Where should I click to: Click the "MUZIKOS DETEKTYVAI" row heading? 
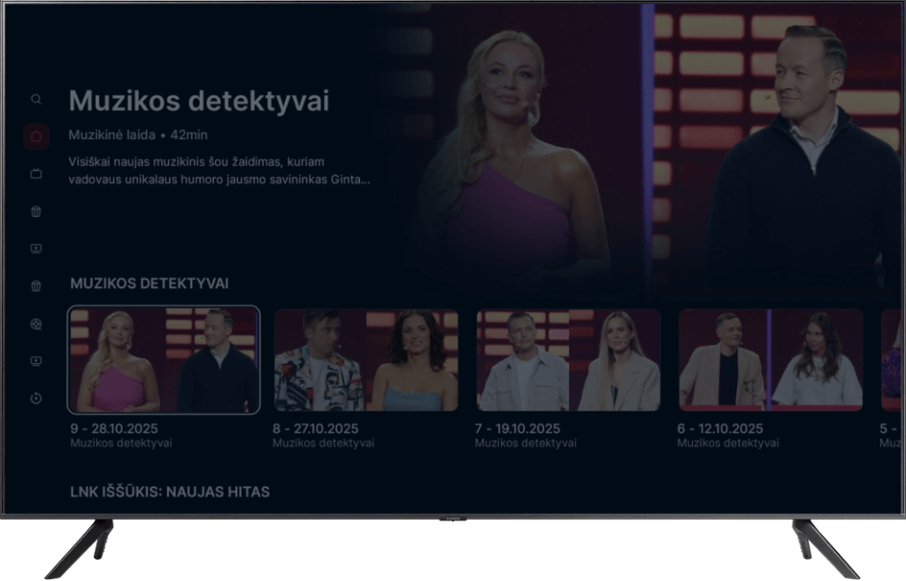(x=149, y=283)
